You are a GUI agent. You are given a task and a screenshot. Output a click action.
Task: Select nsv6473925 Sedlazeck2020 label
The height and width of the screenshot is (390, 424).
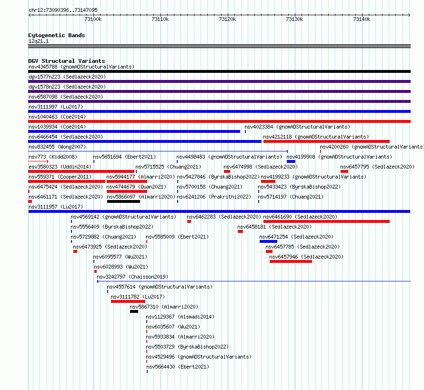(110, 247)
